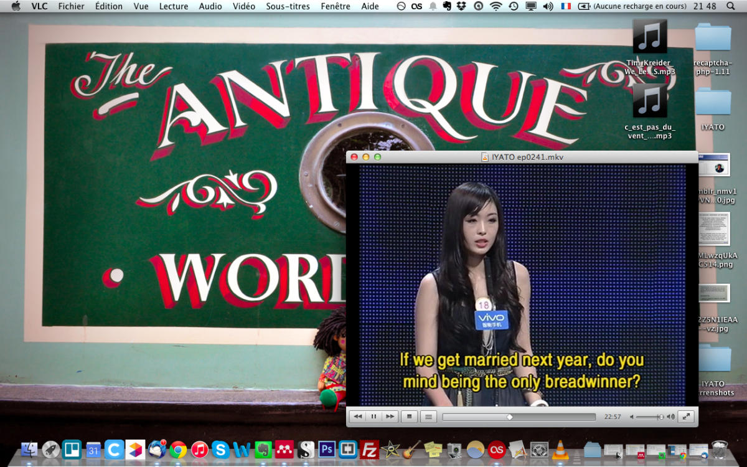Open Photoshop from the dock

coord(327,449)
